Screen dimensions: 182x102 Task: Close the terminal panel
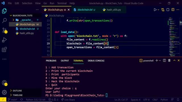click(x=179, y=60)
